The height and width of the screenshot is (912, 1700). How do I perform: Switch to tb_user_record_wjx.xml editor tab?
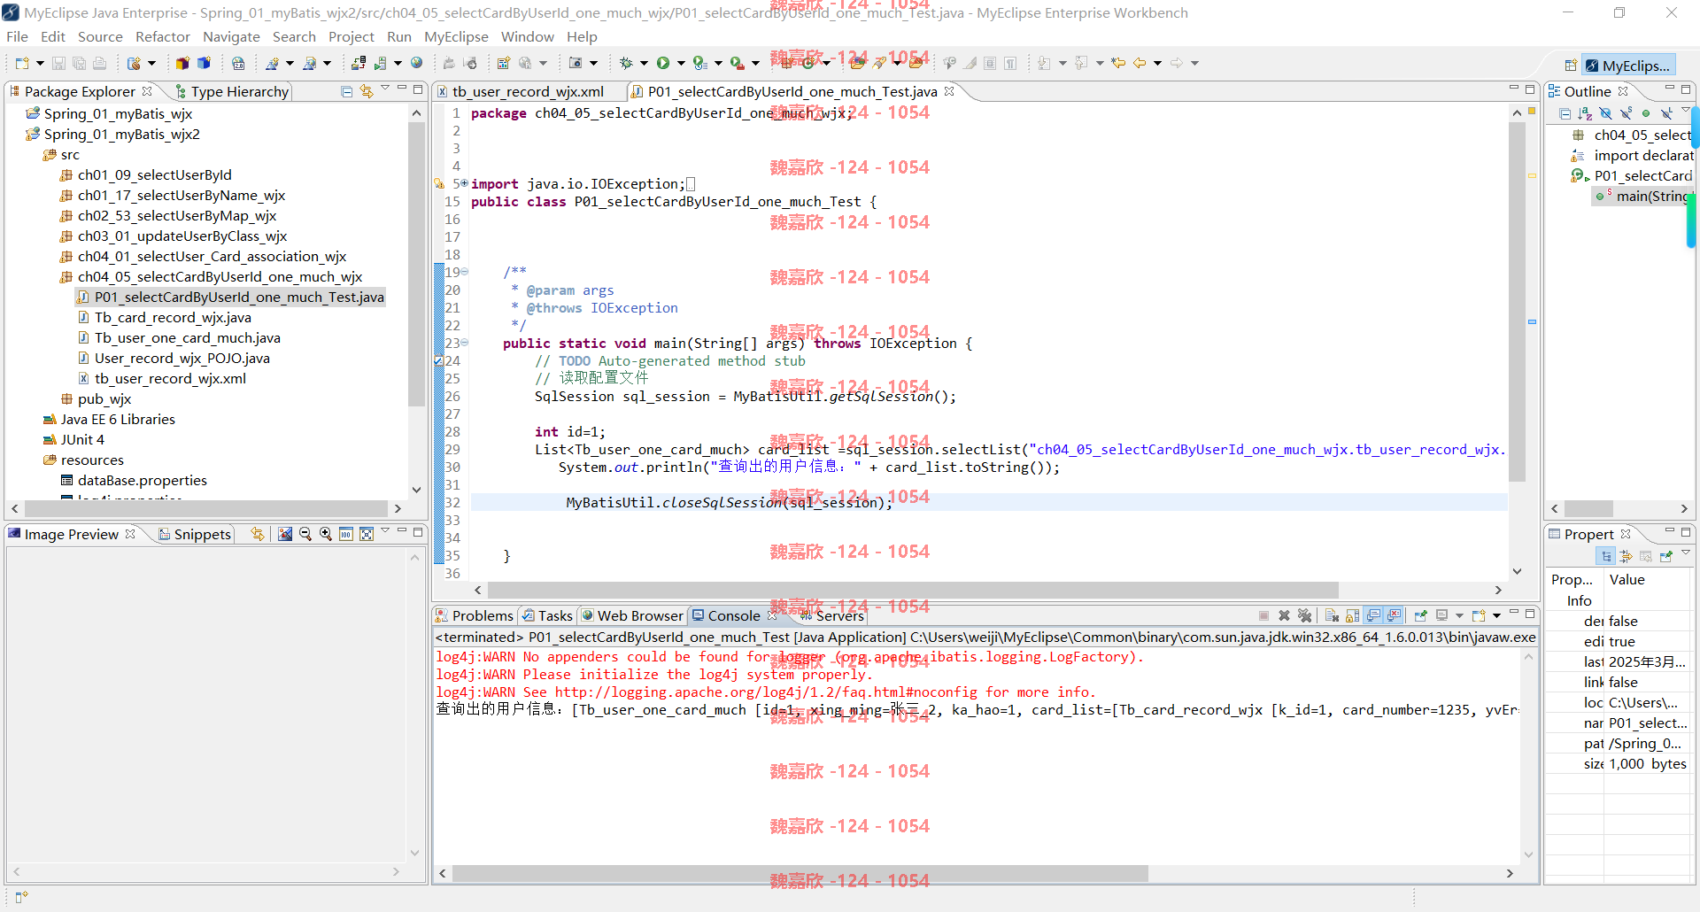click(528, 91)
